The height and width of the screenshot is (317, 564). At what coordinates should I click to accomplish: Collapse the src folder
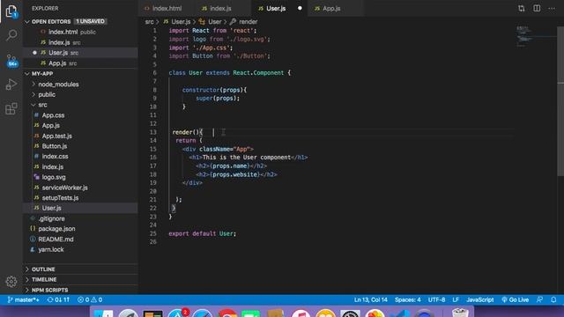42,105
